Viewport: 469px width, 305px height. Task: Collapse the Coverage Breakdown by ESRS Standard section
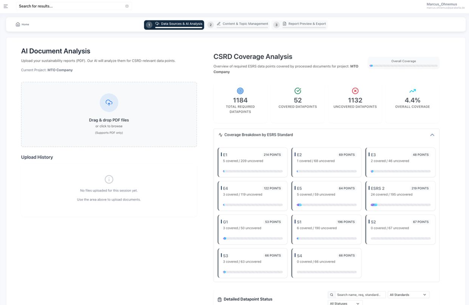[432, 135]
